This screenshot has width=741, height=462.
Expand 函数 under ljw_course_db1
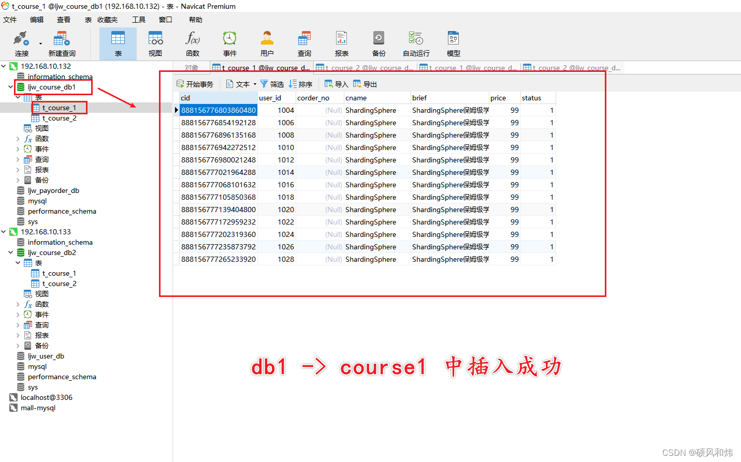18,139
